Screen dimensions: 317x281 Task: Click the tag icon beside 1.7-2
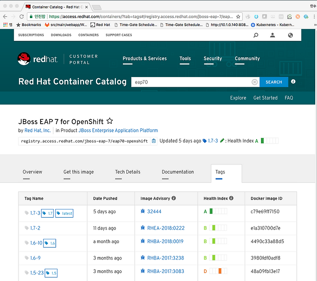[26, 228]
